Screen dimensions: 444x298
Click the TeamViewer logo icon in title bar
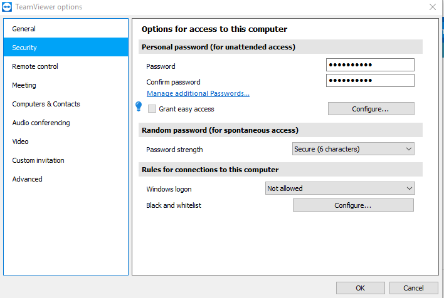click(7, 7)
